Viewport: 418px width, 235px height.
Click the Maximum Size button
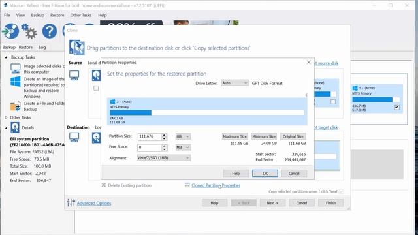tap(235, 136)
